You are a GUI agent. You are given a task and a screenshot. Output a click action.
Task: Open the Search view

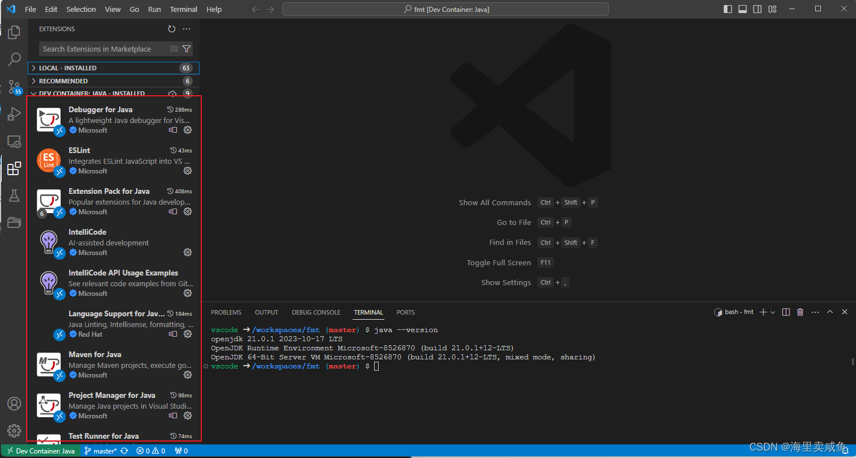14,59
